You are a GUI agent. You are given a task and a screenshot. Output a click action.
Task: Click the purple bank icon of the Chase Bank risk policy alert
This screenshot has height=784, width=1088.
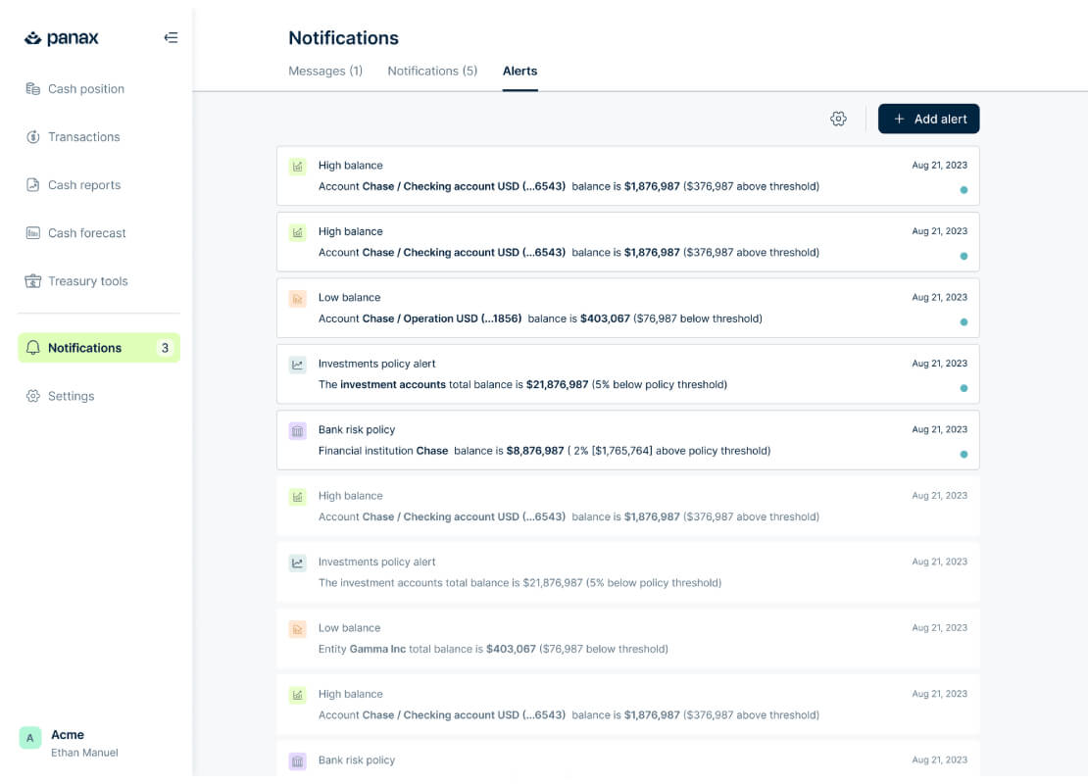pyautogui.click(x=298, y=431)
